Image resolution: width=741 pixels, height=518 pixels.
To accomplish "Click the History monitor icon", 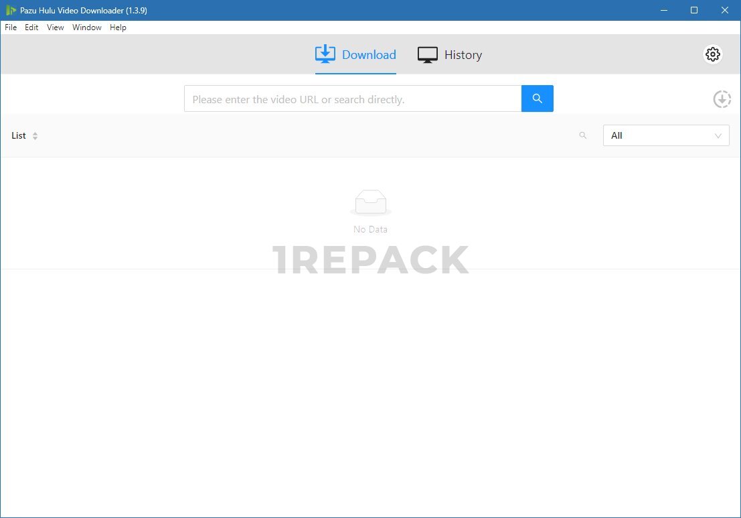I will click(428, 55).
